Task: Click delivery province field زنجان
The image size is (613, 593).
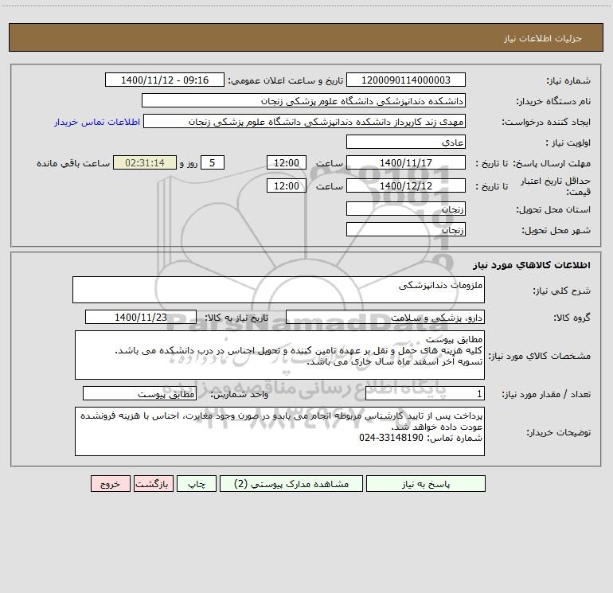Action: click(x=406, y=209)
